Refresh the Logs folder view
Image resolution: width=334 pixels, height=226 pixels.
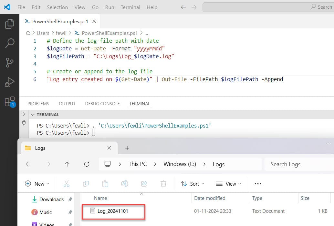(x=87, y=164)
